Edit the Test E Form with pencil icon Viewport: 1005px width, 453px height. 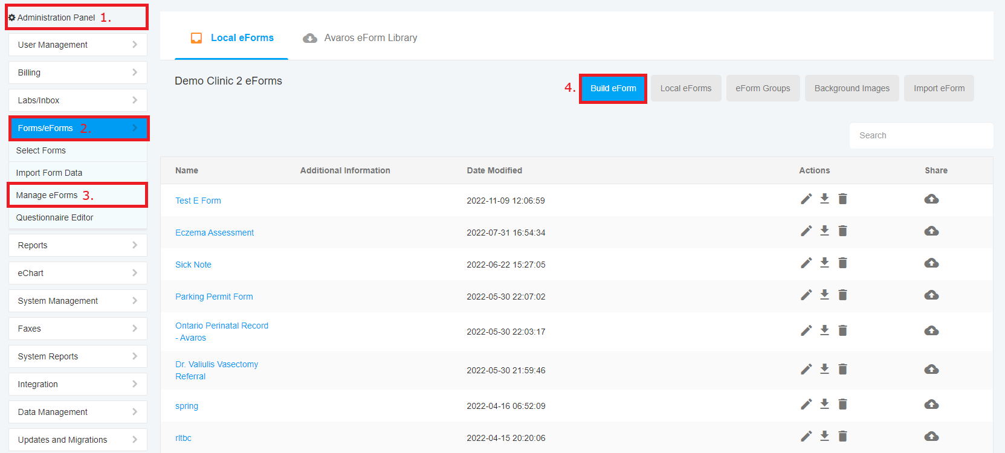pyautogui.click(x=806, y=199)
